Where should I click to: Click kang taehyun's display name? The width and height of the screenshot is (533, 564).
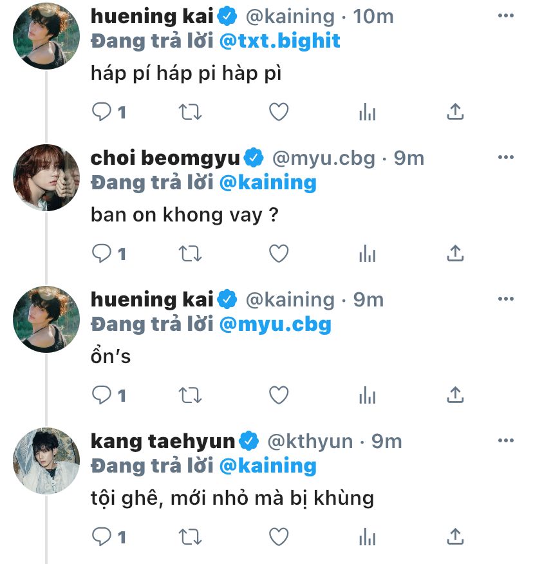click(x=163, y=441)
